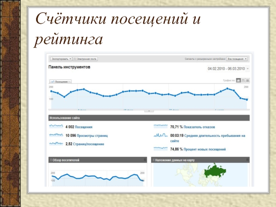This screenshot has height=207, width=276.
Task: Open the Экспортировать dropdown
Action: point(61,59)
